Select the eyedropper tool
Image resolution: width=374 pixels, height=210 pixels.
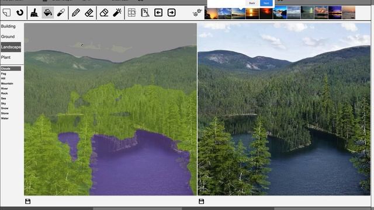pyautogui.click(x=61, y=13)
